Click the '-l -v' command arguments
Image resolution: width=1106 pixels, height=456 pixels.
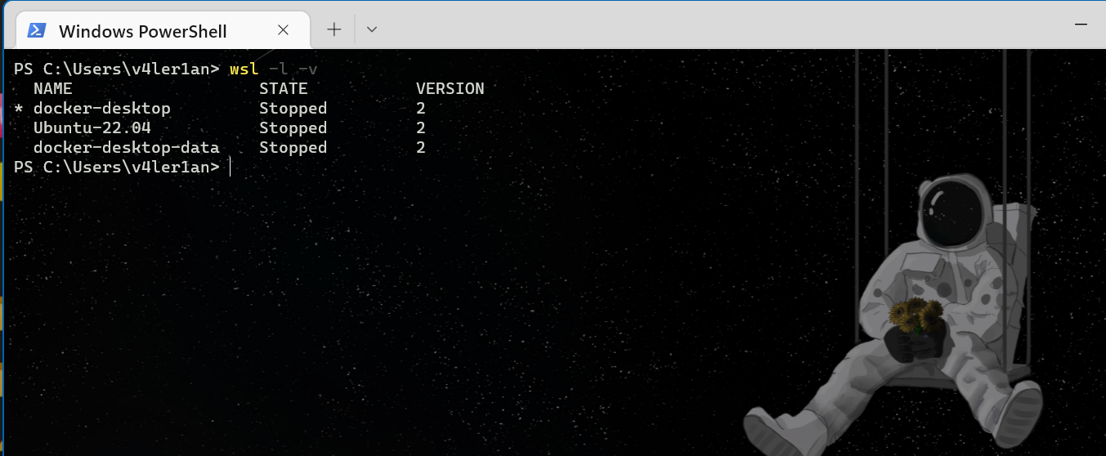tap(293, 69)
